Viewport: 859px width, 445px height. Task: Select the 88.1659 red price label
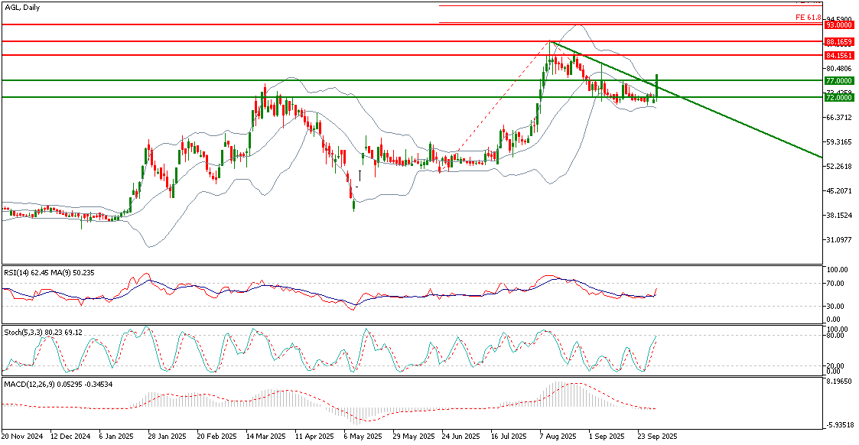point(839,41)
